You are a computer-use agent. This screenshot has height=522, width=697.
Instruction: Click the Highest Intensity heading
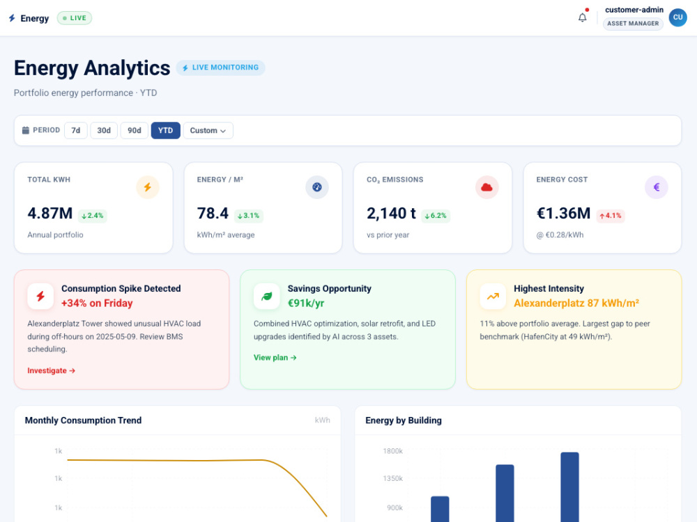(x=549, y=289)
